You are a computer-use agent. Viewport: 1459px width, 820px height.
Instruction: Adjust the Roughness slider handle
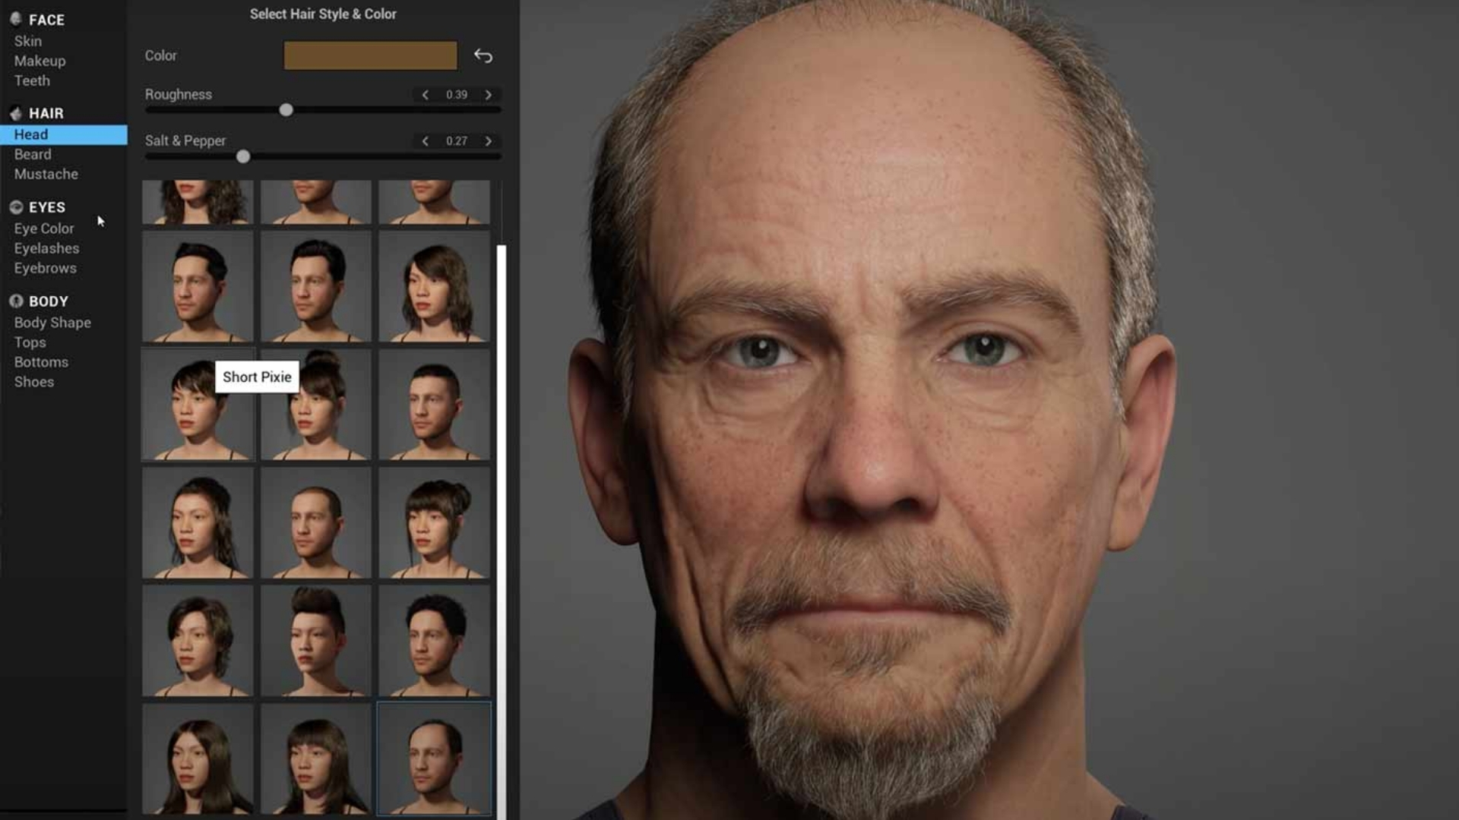pyautogui.click(x=286, y=110)
